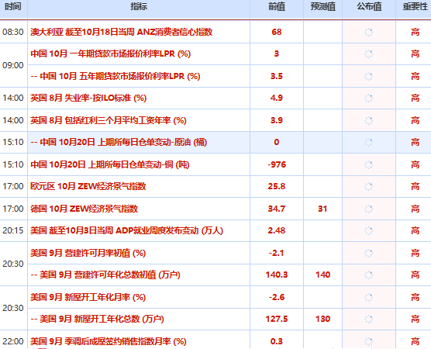This screenshot has width=431, height=349.
Task: Open 美国 9月 新屋开工年化总数 indicator
Action: coord(97,319)
